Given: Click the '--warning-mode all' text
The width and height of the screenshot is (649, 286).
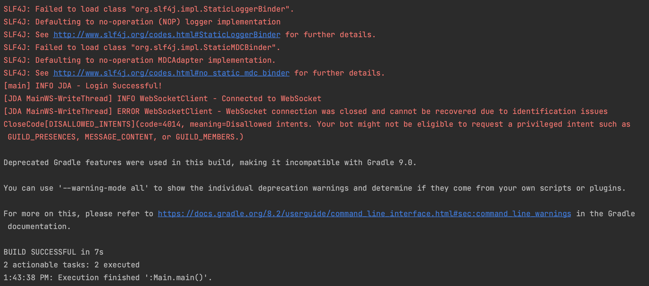Looking at the screenshot, I should coord(103,188).
